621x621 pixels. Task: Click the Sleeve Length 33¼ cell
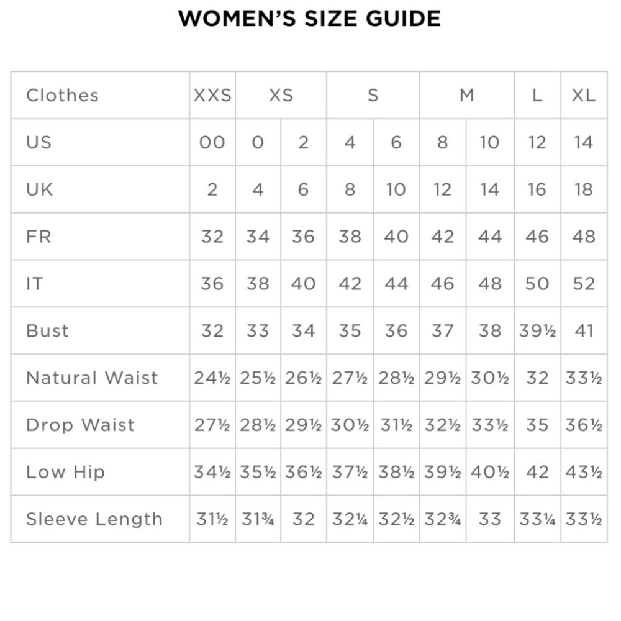pos(537,519)
